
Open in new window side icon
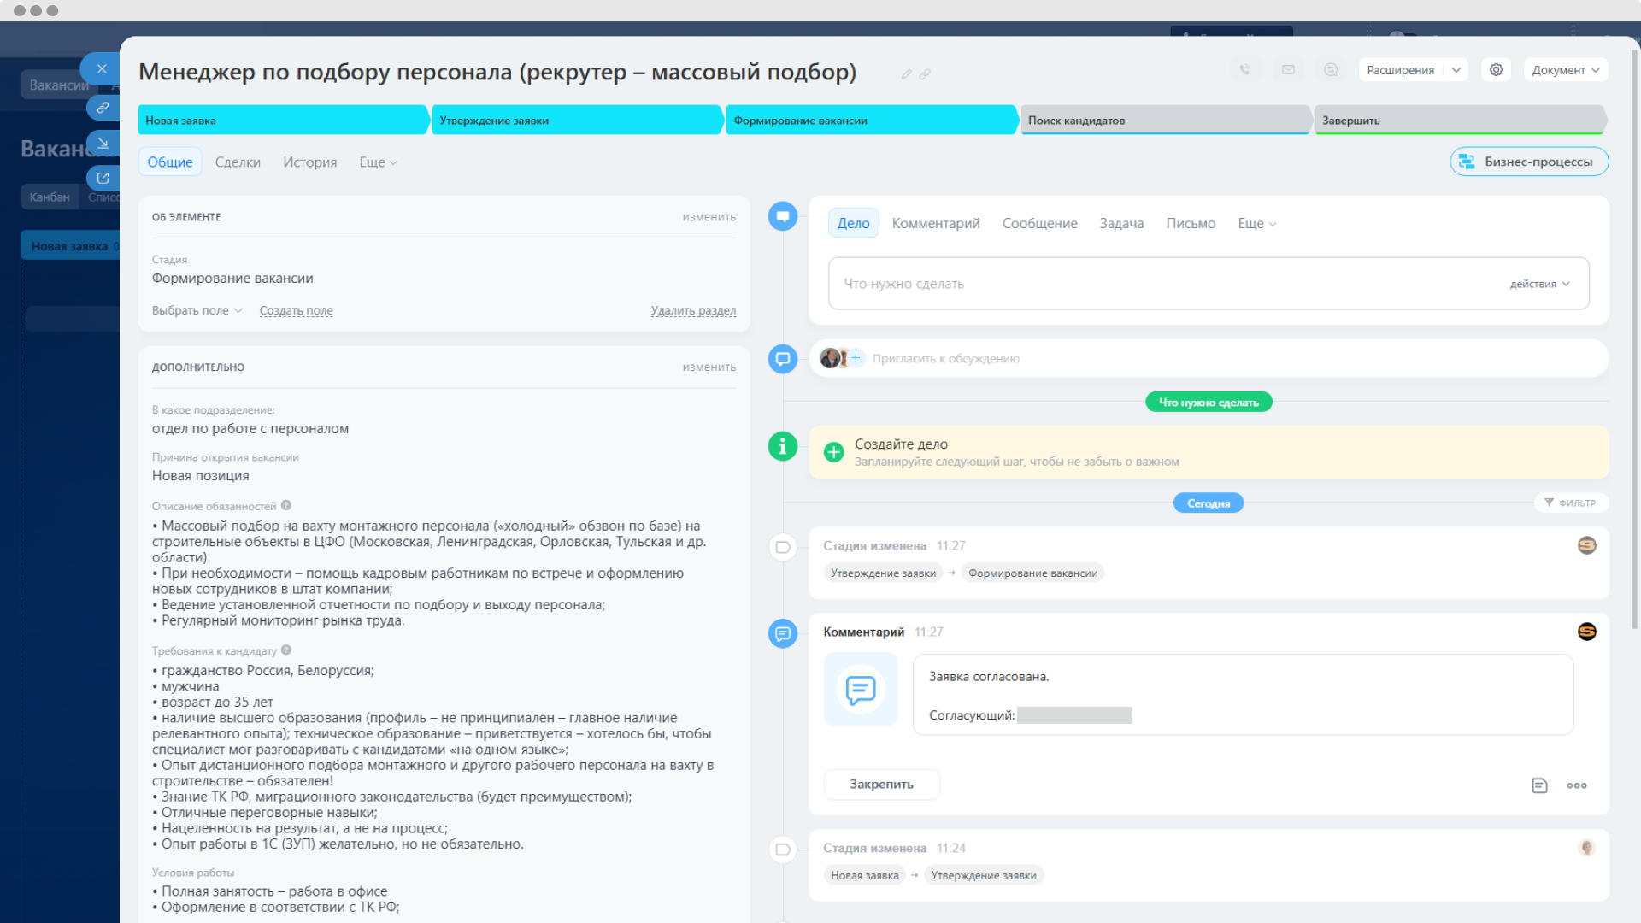pos(103,178)
